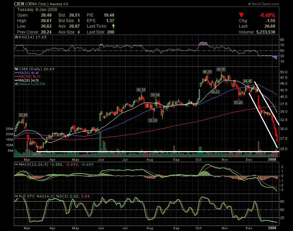Click the 47.5 price axis label

[x=284, y=78]
